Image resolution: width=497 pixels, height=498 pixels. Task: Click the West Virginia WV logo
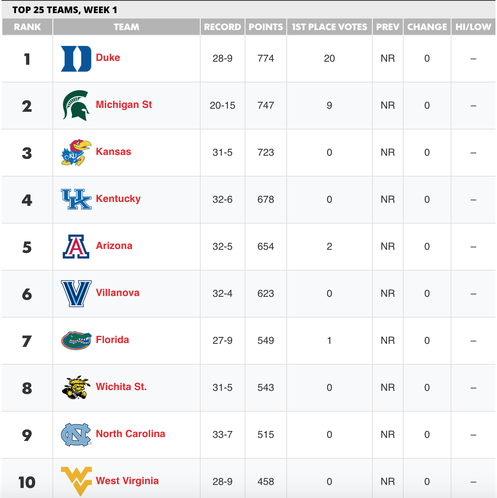tap(76, 481)
